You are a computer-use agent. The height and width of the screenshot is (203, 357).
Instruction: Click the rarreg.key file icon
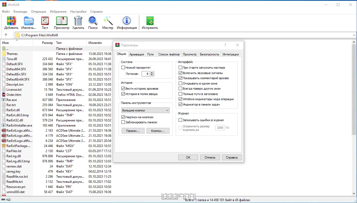pyautogui.click(x=4, y=171)
